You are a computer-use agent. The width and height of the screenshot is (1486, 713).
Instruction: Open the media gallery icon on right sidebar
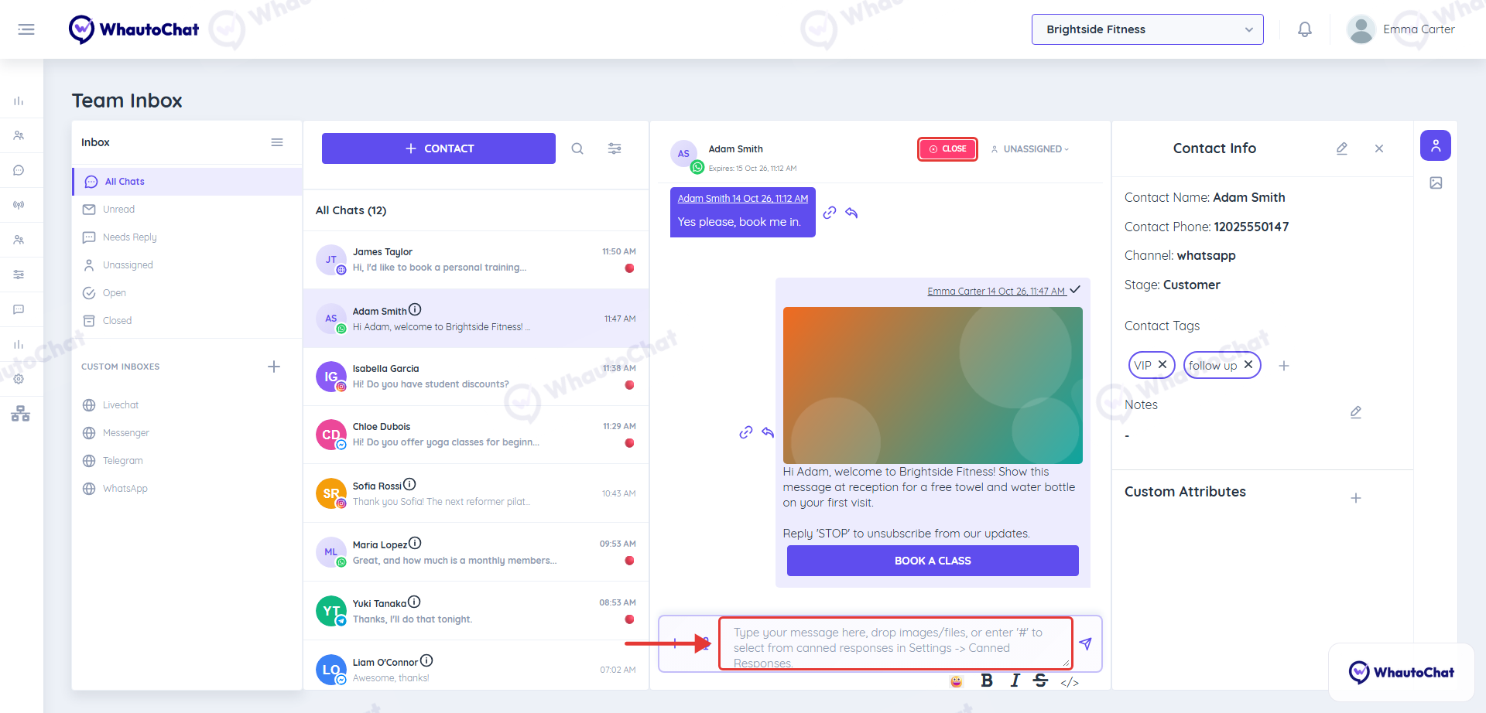pyautogui.click(x=1436, y=183)
